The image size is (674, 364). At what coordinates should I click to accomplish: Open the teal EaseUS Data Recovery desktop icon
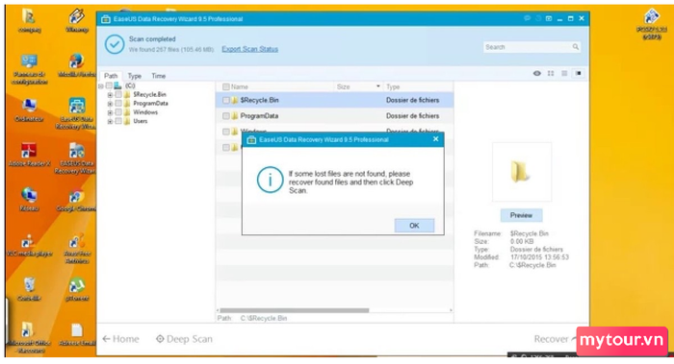click(76, 113)
